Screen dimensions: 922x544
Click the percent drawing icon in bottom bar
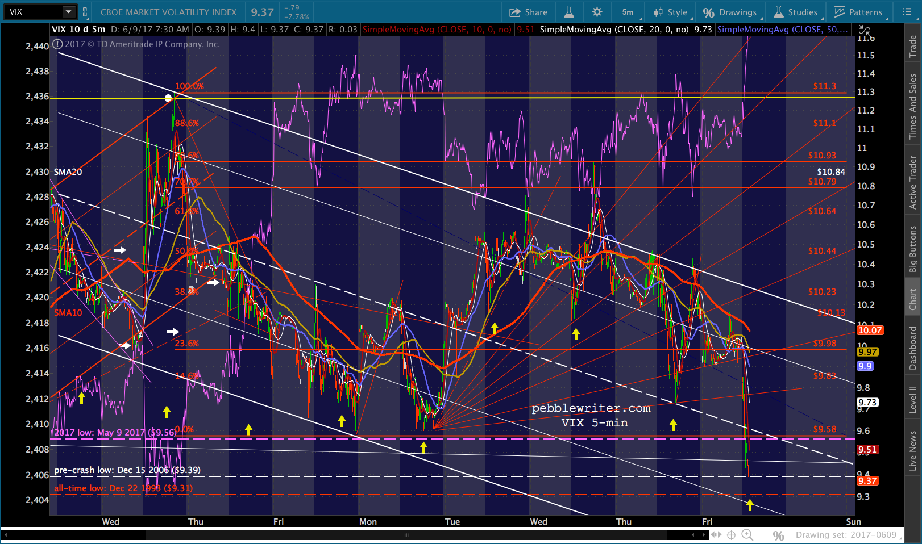click(x=778, y=535)
